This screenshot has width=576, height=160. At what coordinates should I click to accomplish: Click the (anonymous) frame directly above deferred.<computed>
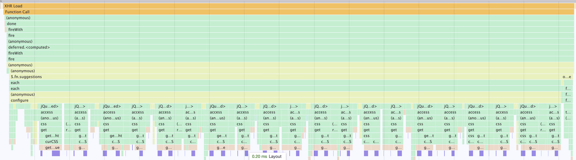(290, 41)
